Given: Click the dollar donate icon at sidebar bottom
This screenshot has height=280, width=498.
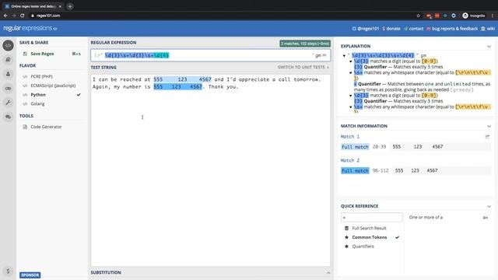Looking at the screenshot, I should click(9, 271).
